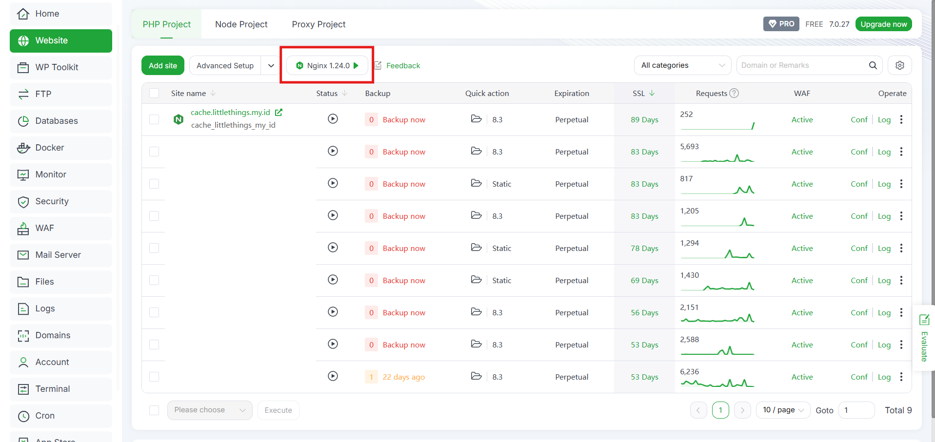Check the checkbox of the 56 Days row
Image resolution: width=935 pixels, height=442 pixels.
coord(154,312)
